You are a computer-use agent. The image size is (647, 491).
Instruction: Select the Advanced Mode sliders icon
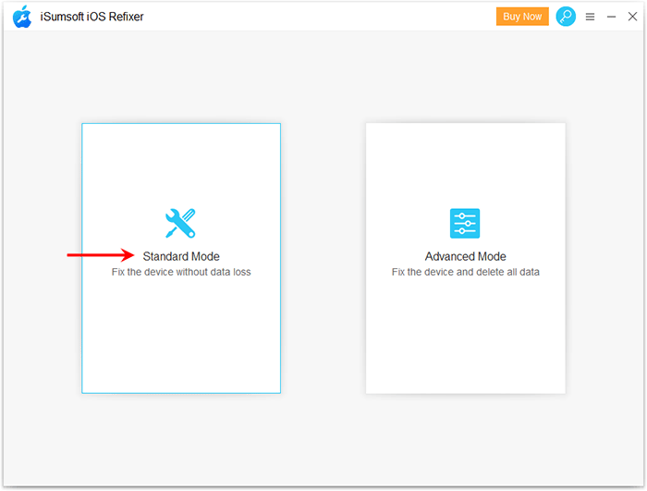pos(465,224)
